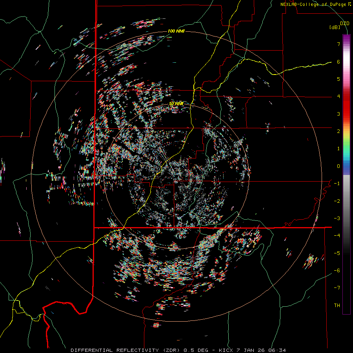Click the 0.5 DEG elevation angle text
353x353 pixels.
(197, 350)
